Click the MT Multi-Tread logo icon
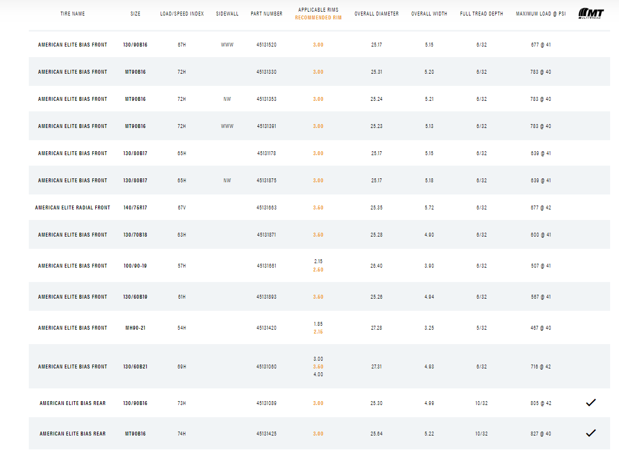This screenshot has height=456, width=619. 591,13
